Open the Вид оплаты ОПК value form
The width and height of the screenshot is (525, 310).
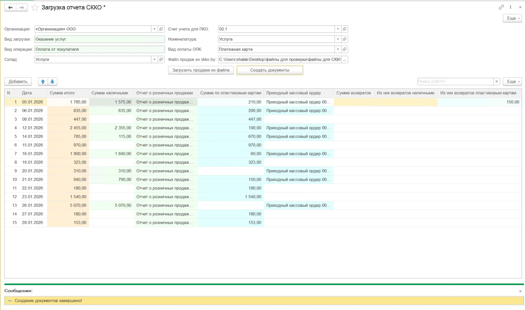tap(344, 49)
